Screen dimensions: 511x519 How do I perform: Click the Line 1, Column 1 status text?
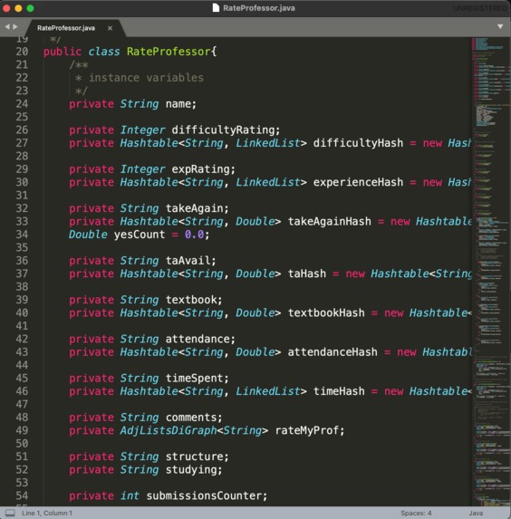(x=47, y=513)
